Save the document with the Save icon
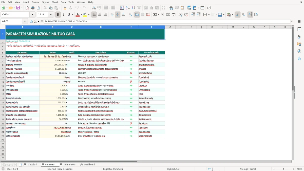Screen dimensions: 304x171 pyautogui.click(x=18, y=8)
